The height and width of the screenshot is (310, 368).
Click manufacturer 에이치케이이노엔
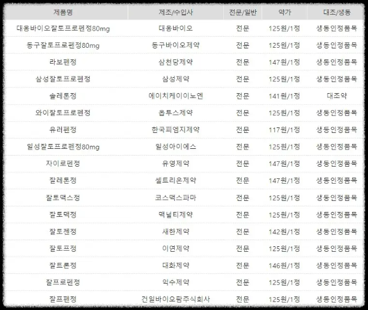tap(176, 96)
